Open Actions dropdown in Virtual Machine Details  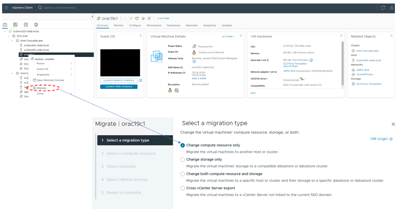[228, 36]
